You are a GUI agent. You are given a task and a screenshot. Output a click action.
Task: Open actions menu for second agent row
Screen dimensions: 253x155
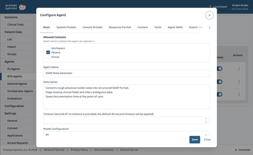pyautogui.click(x=239, y=82)
